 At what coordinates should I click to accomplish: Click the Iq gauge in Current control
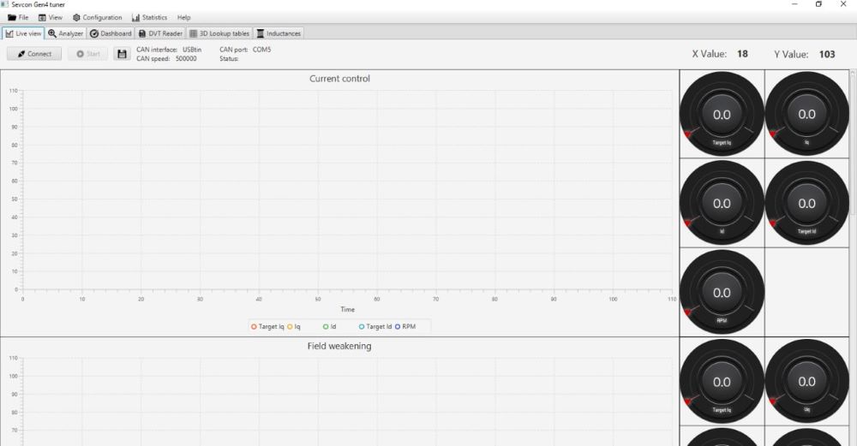tap(807, 114)
